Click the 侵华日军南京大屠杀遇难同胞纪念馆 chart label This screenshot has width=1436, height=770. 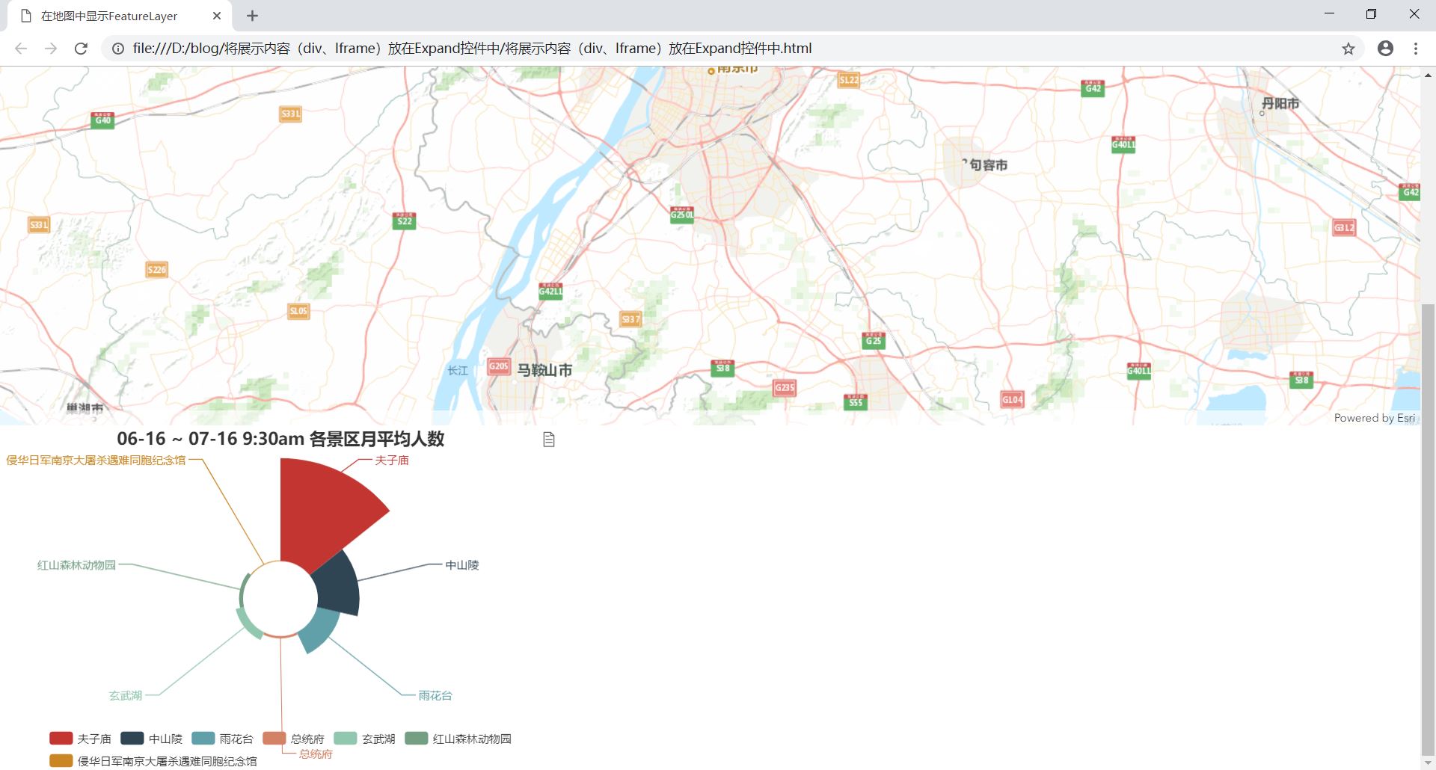tap(96, 461)
